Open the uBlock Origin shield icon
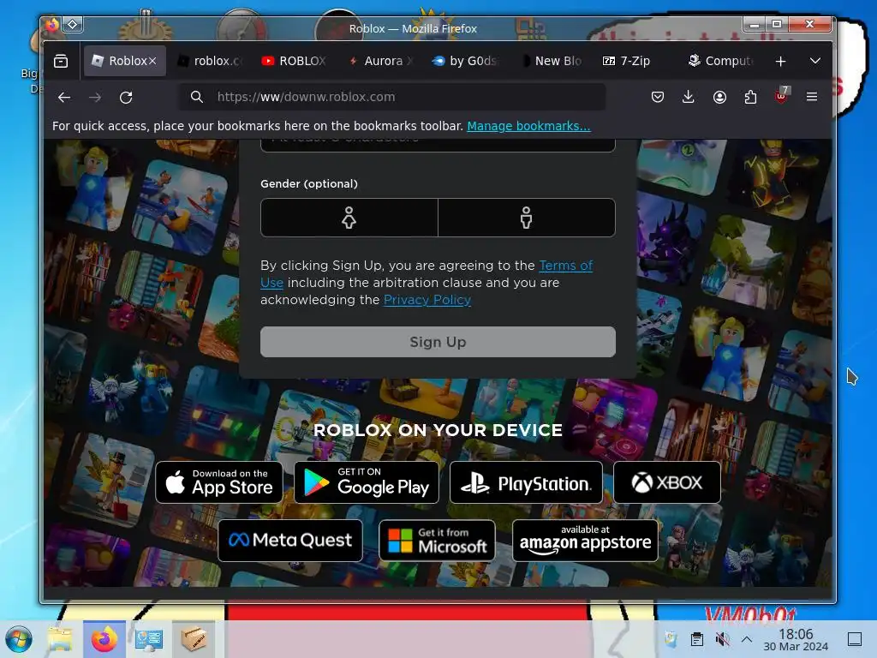 point(781,96)
